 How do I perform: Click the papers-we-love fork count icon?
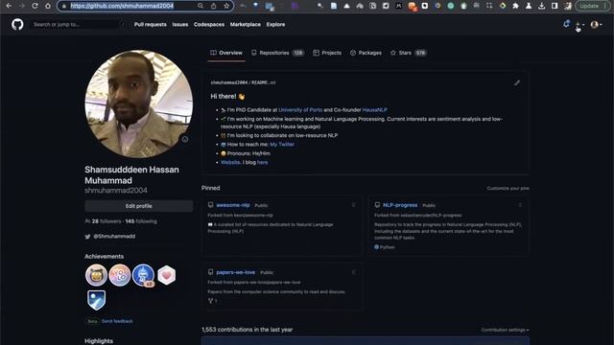pyautogui.click(x=211, y=301)
